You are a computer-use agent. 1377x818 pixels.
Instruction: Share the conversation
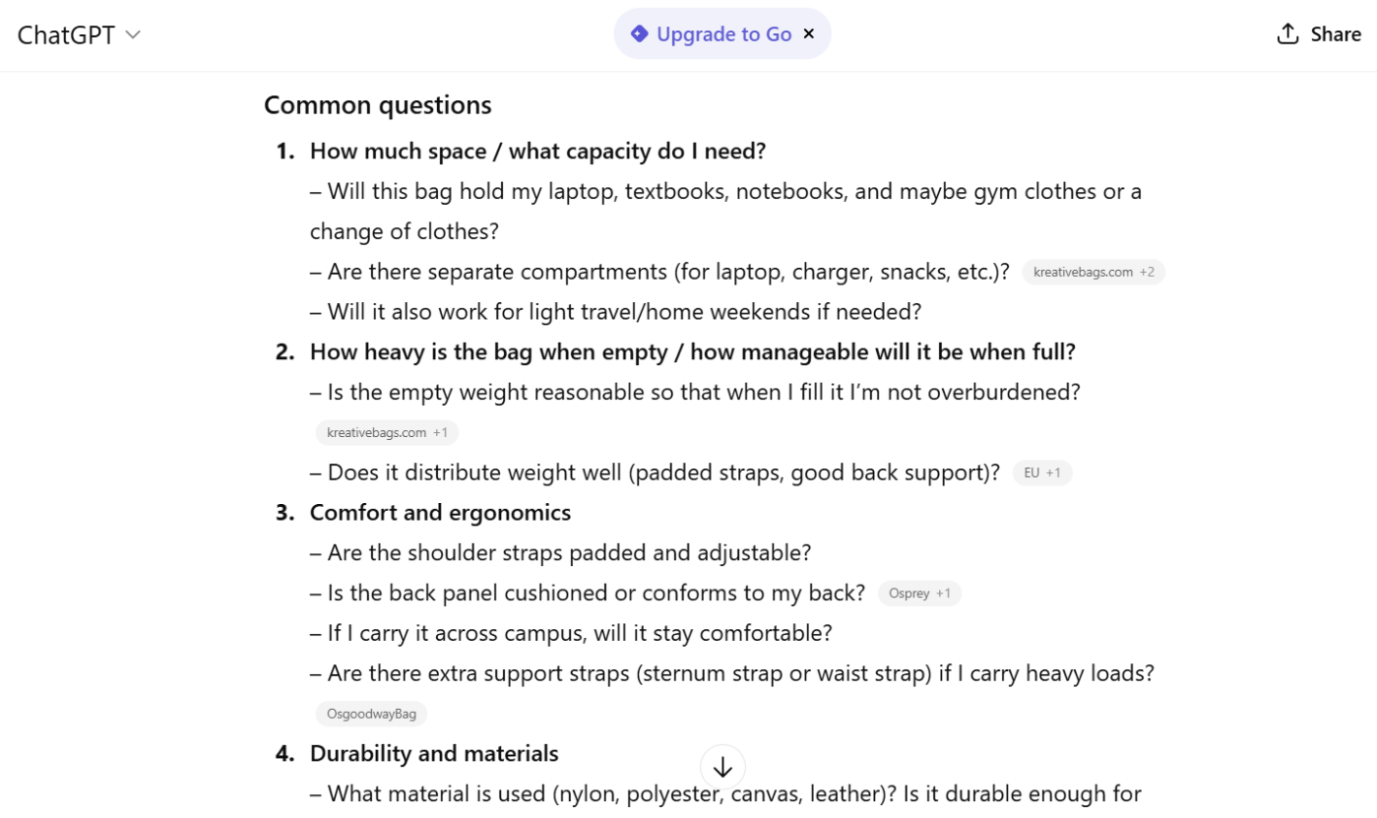coord(1319,32)
